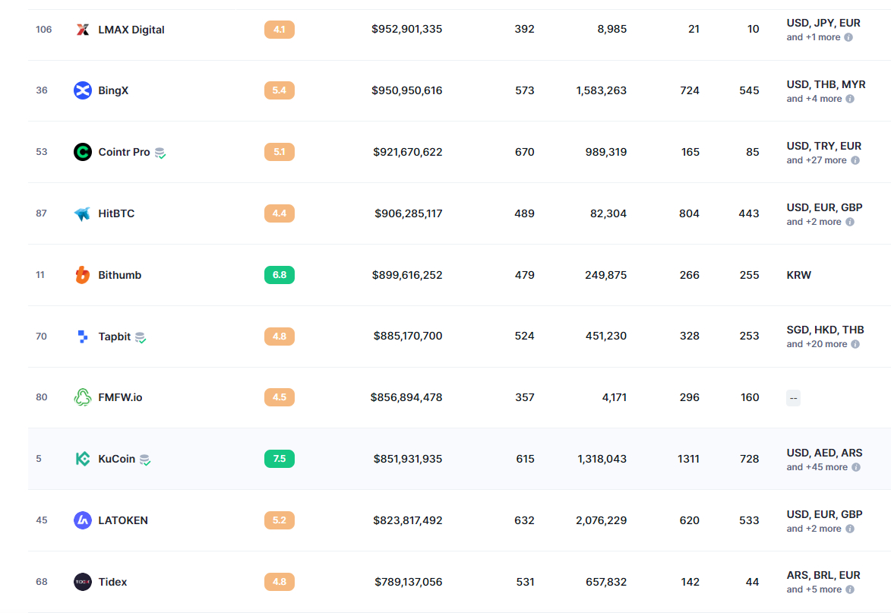
Task: Open the KuCoin exchange page link
Action: pyautogui.click(x=116, y=459)
